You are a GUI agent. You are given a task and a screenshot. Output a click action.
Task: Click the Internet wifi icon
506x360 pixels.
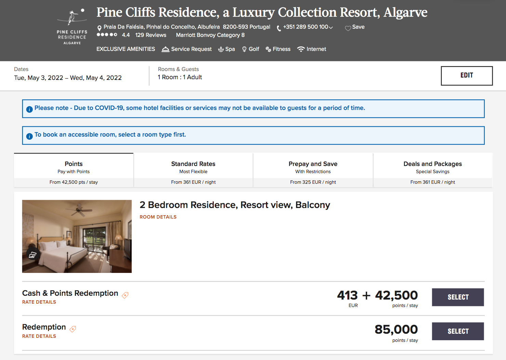pyautogui.click(x=301, y=49)
